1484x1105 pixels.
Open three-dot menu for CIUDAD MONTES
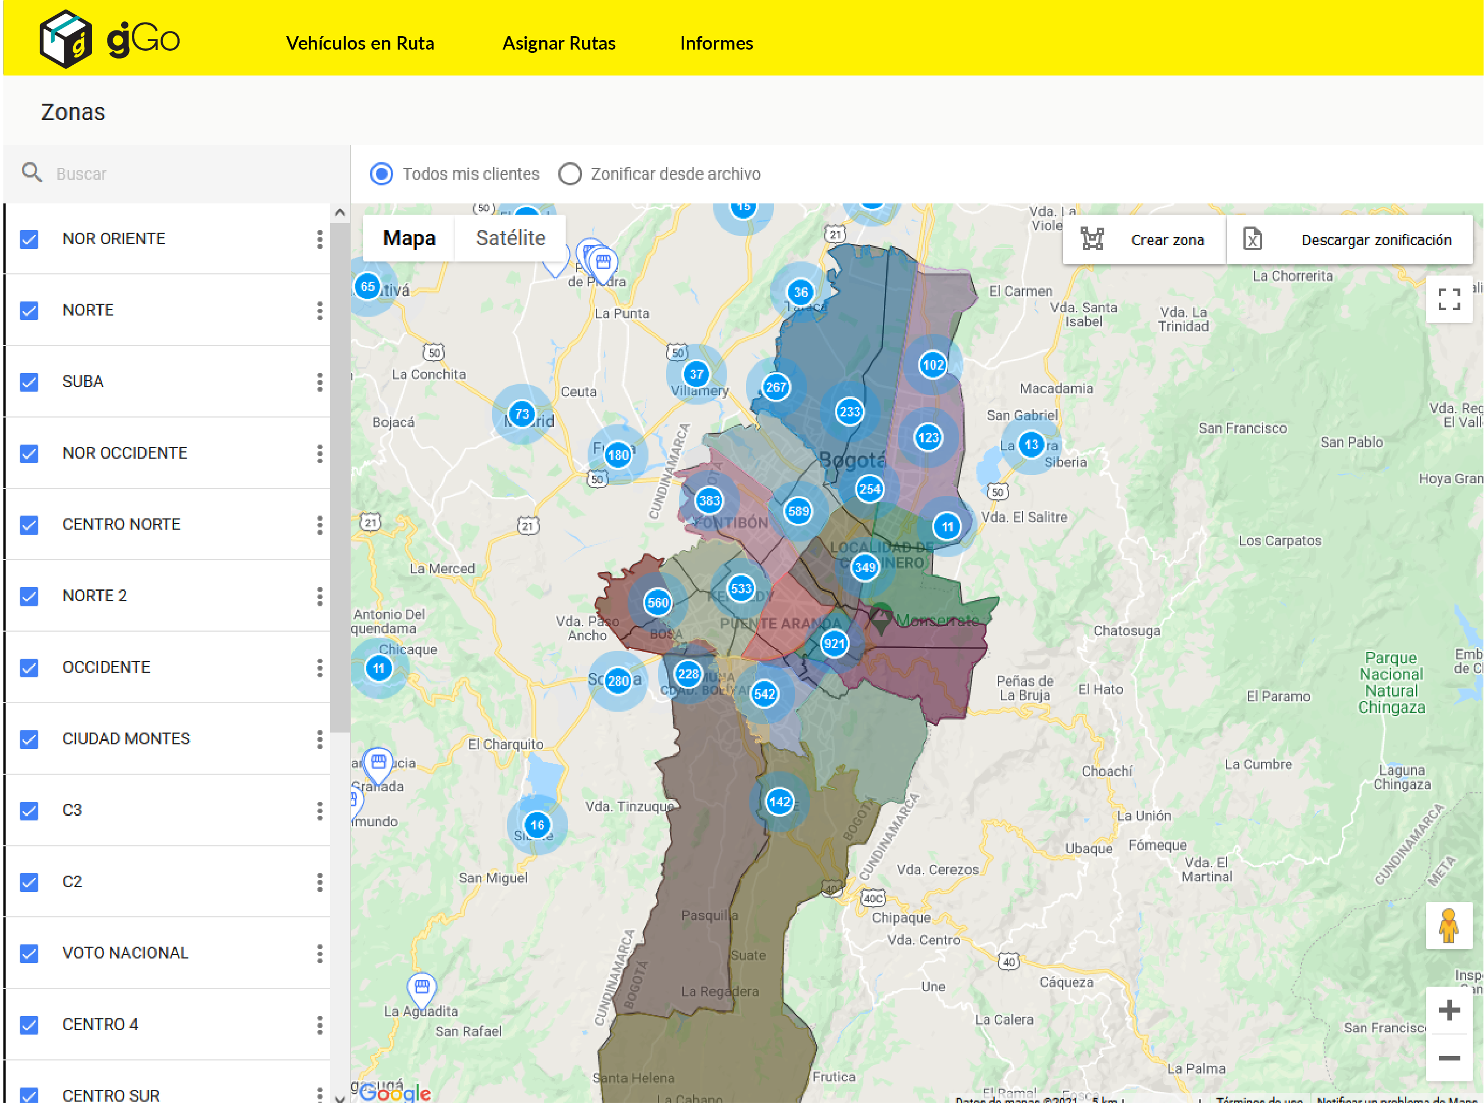pyautogui.click(x=319, y=739)
